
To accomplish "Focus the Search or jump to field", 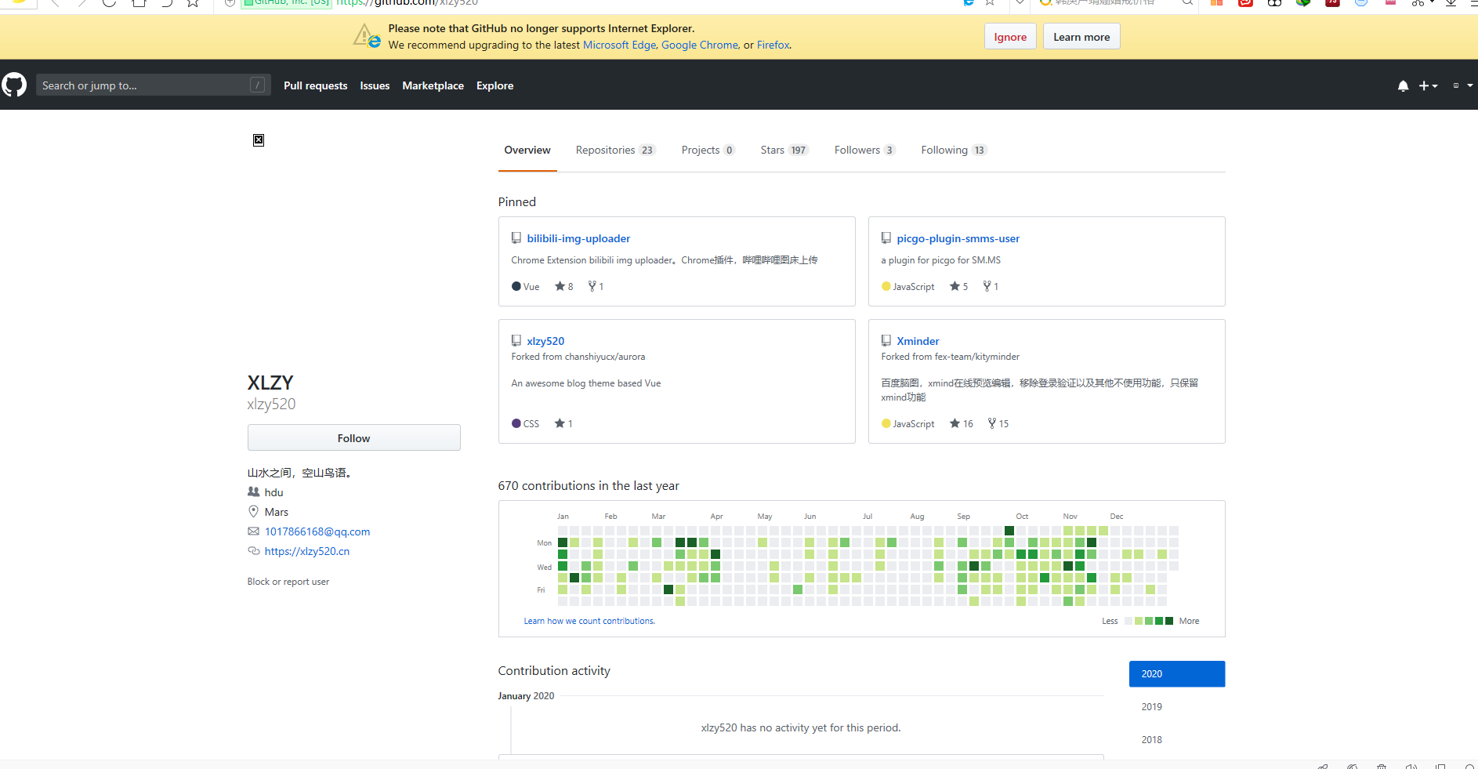I will coord(145,85).
